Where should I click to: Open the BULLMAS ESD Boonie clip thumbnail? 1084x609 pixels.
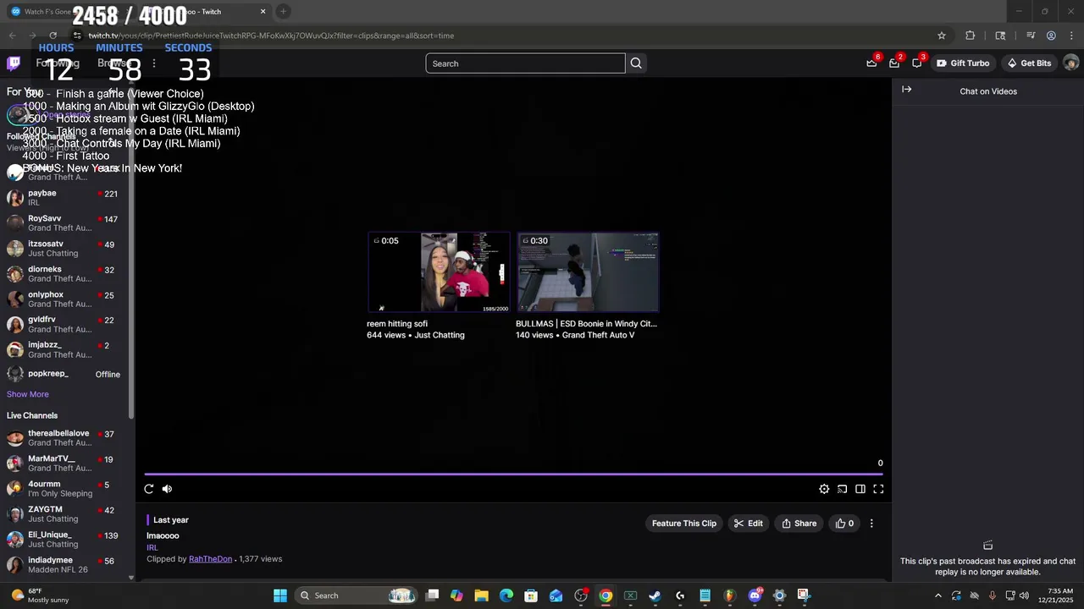(588, 272)
